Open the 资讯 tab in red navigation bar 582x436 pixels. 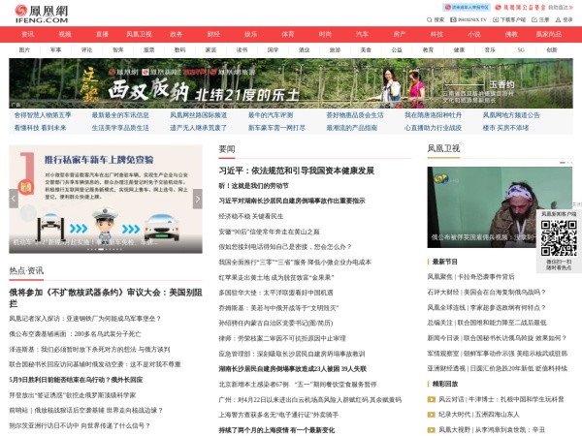[x=27, y=34]
